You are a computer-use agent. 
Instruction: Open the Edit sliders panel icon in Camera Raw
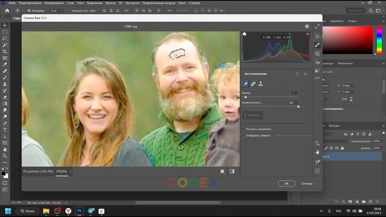click(317, 36)
